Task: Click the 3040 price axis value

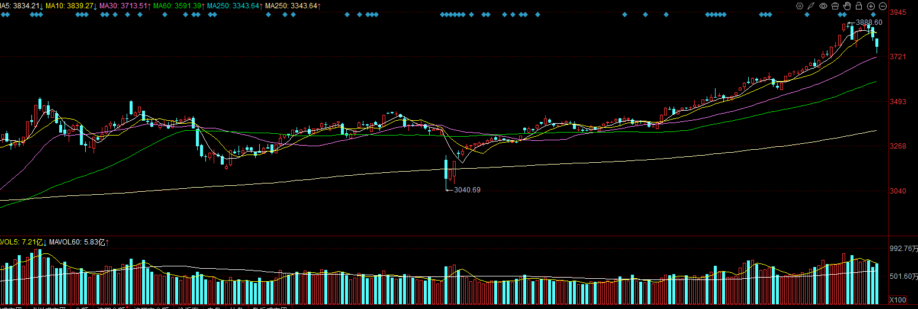Action: [898, 191]
